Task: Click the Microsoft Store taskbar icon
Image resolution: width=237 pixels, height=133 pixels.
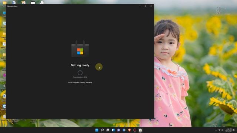Action: [x=140, y=130]
